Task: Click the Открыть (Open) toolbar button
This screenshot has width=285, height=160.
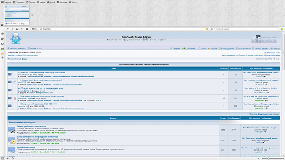Action: pyautogui.click(x=6, y=2)
